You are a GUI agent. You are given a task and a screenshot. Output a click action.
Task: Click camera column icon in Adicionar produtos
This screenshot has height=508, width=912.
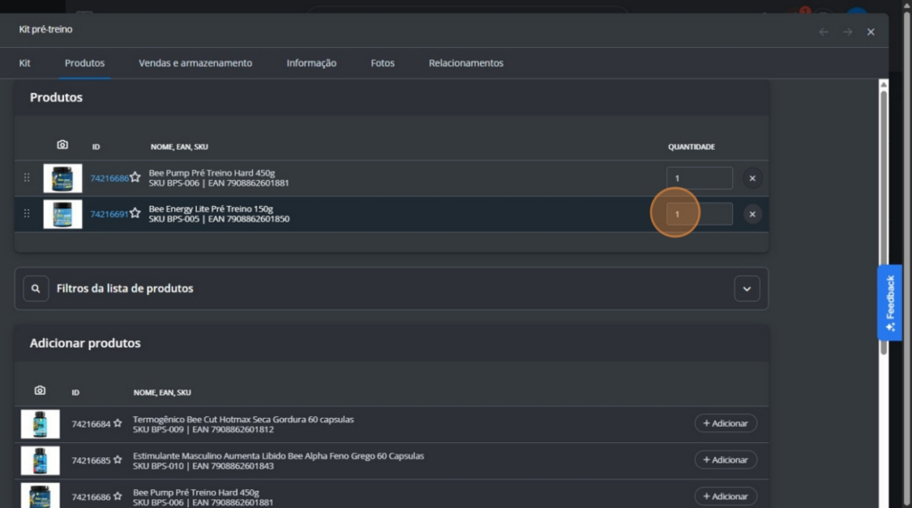[x=39, y=390]
